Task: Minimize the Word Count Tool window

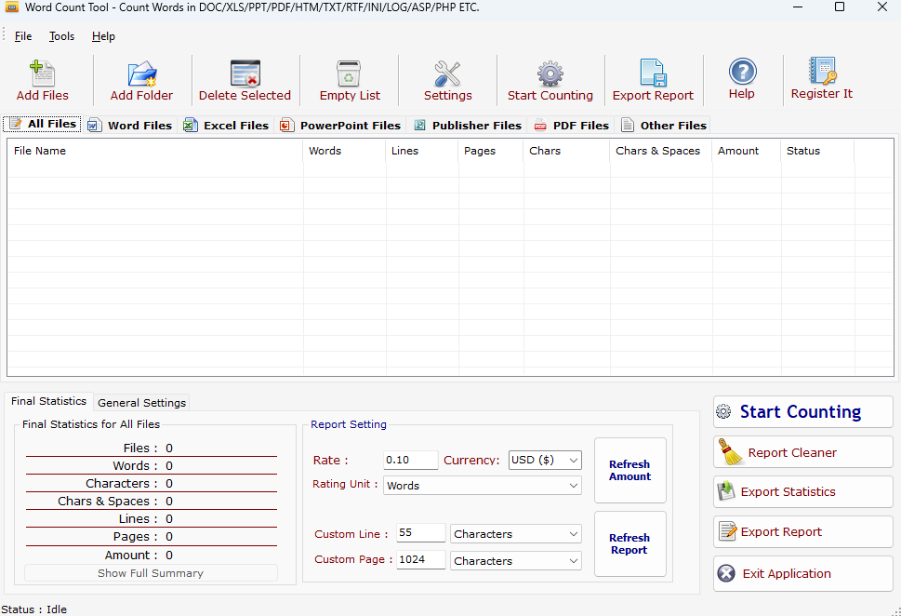Action: pyautogui.click(x=798, y=7)
